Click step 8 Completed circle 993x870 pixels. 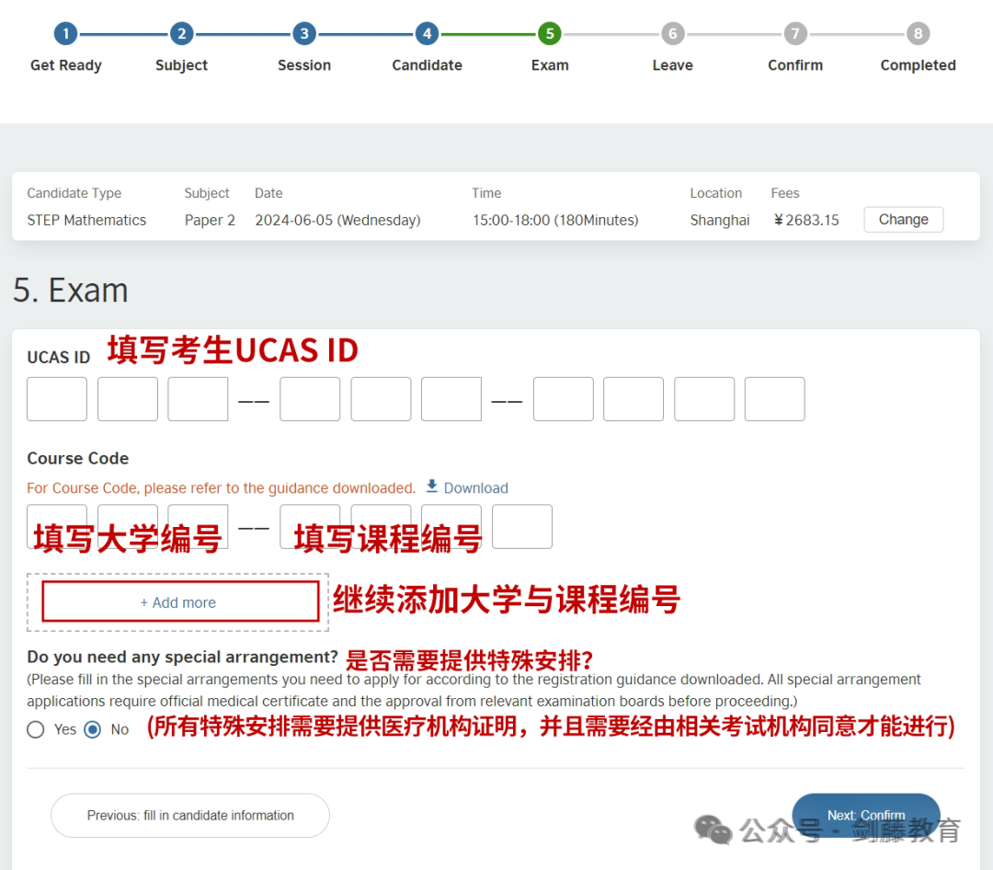tap(919, 34)
